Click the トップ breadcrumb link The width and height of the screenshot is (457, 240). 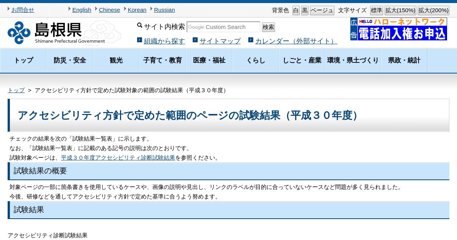[x=16, y=90]
